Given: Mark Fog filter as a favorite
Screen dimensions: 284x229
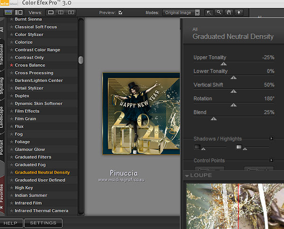Looking at the screenshot, I should [x=11, y=134].
